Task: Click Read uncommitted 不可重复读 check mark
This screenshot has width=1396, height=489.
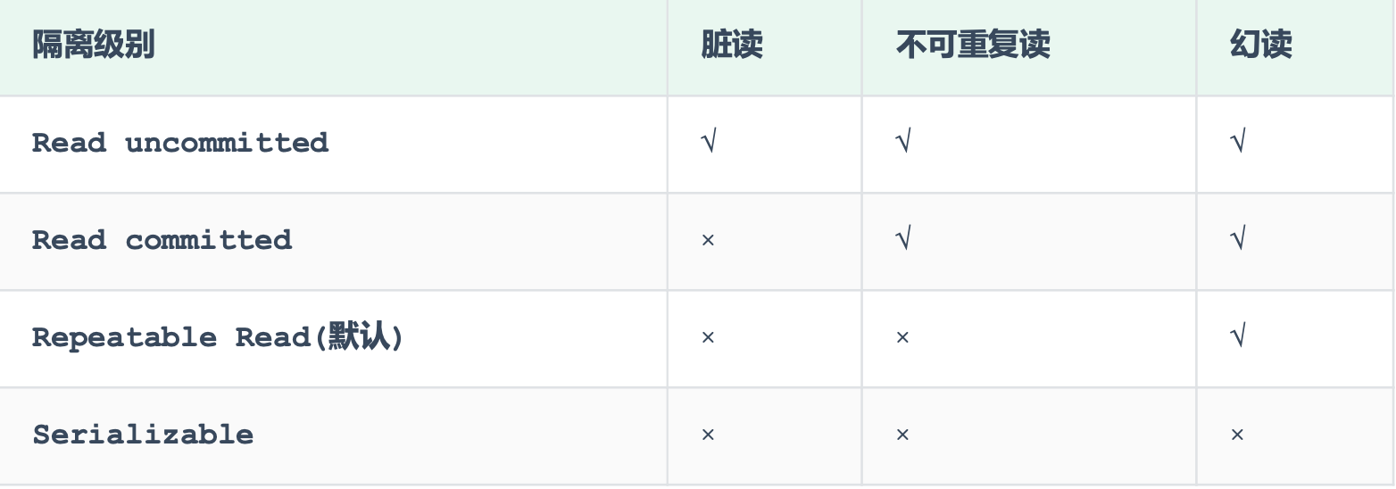Action: click(x=902, y=143)
